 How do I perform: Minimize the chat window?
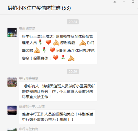pos(124,2)
